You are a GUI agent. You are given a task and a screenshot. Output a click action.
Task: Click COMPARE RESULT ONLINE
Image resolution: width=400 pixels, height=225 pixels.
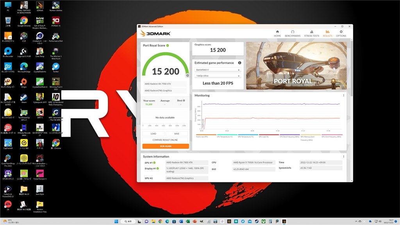[165, 140]
